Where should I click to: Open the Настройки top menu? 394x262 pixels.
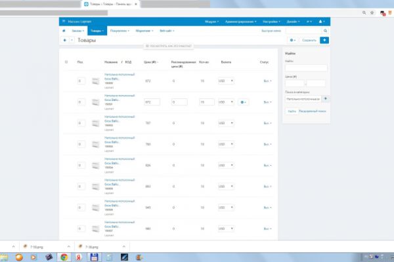click(x=271, y=22)
